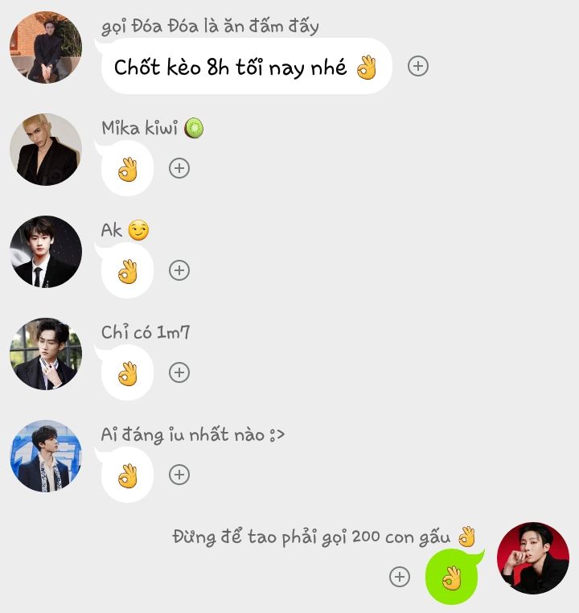Add reaction to 'Chỉ có 1m7' user's message
The width and height of the screenshot is (579, 613).
(x=179, y=372)
